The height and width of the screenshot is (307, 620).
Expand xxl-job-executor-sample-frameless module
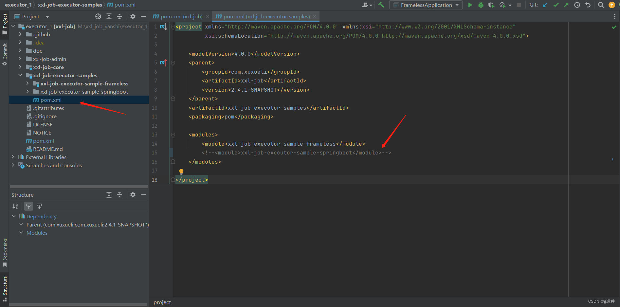click(27, 83)
